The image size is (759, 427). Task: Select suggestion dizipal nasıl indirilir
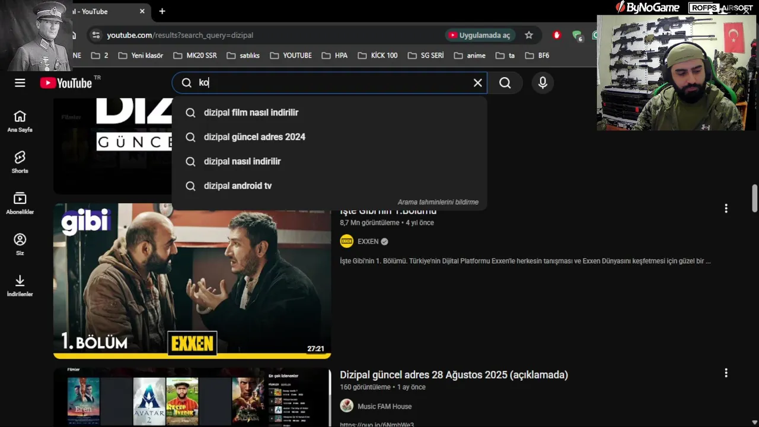(x=329, y=161)
